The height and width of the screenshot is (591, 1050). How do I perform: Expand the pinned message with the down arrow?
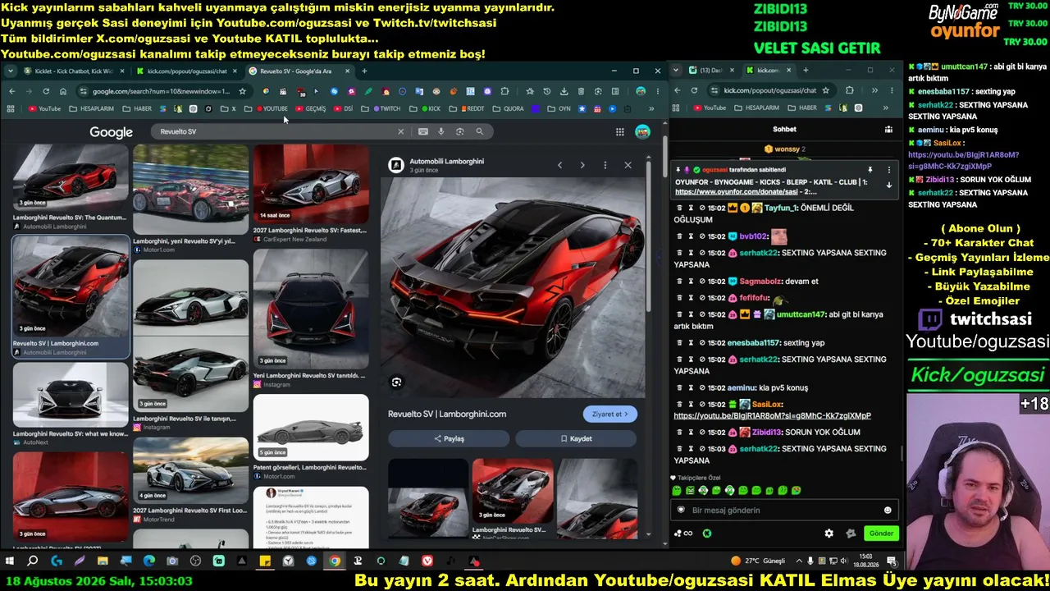point(889,185)
